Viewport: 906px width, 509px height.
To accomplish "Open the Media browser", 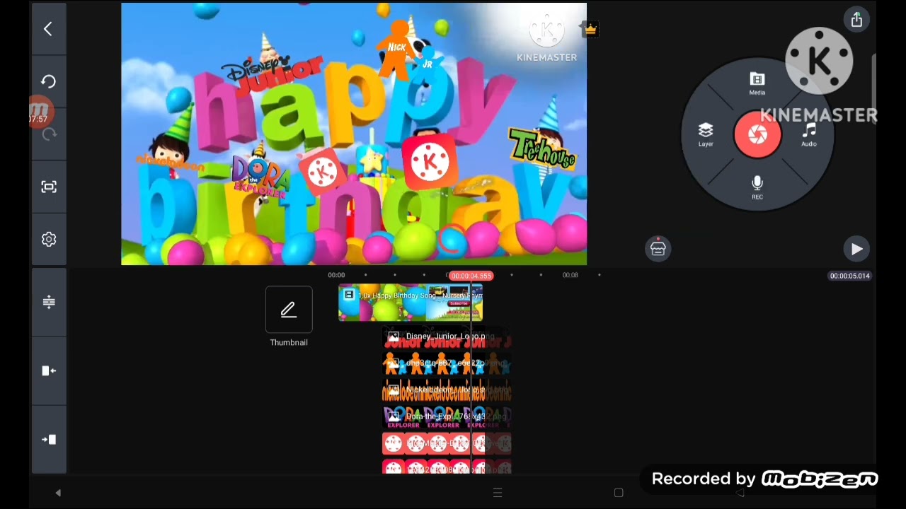I will (x=757, y=83).
